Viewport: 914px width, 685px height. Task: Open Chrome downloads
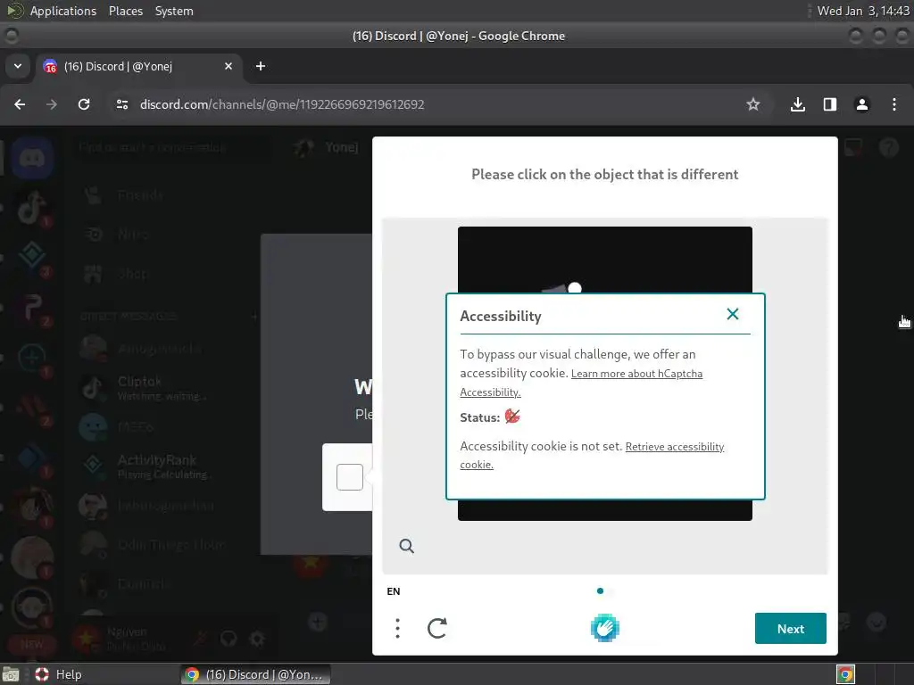[x=797, y=104]
